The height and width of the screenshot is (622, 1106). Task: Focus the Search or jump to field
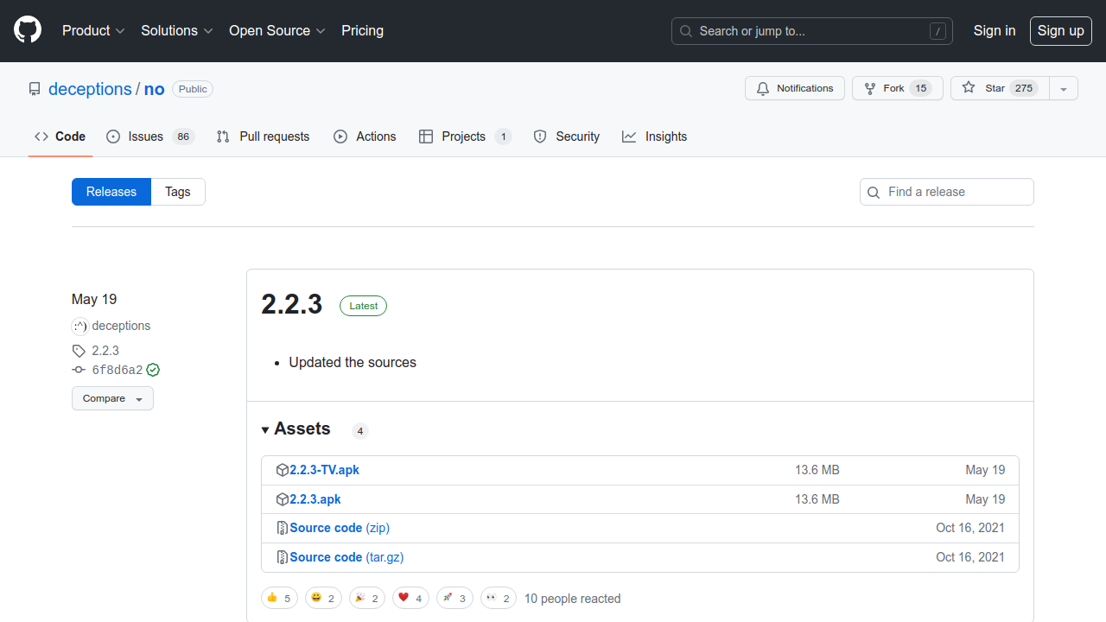[x=811, y=31]
